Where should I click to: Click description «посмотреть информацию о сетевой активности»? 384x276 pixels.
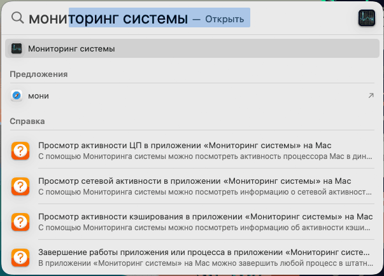click(x=283, y=192)
